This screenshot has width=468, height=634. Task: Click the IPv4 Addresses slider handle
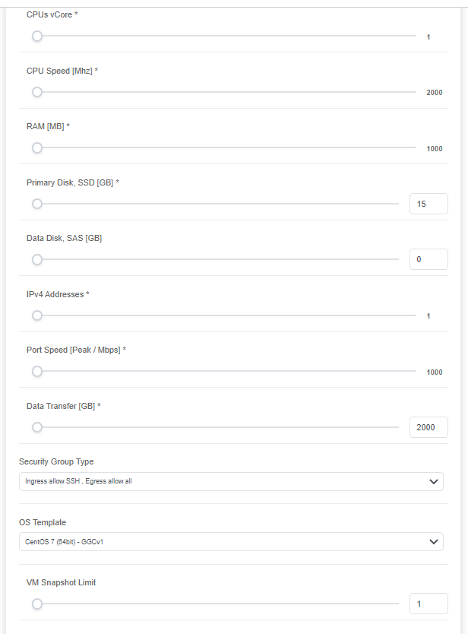point(36,315)
